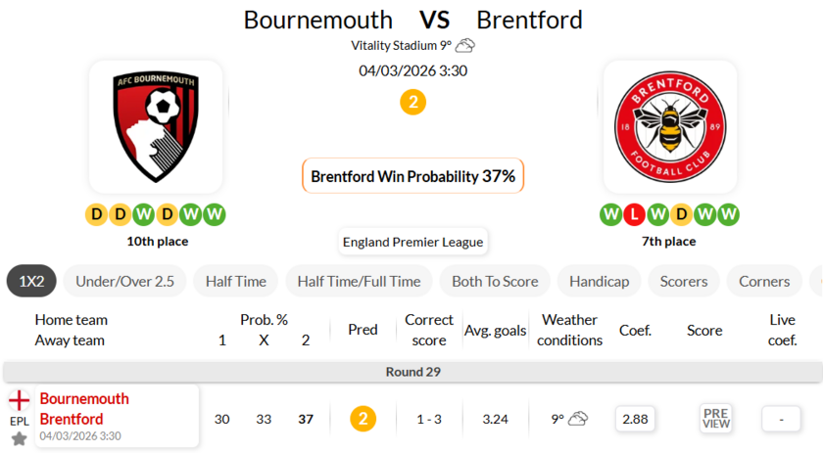Select the 1X2 tab
Screen dimensions: 823x453
coord(31,281)
